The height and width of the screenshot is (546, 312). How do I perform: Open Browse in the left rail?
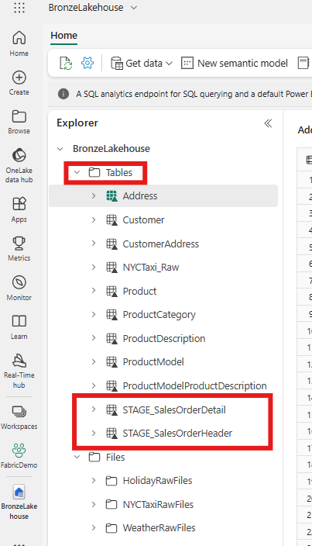[19, 122]
